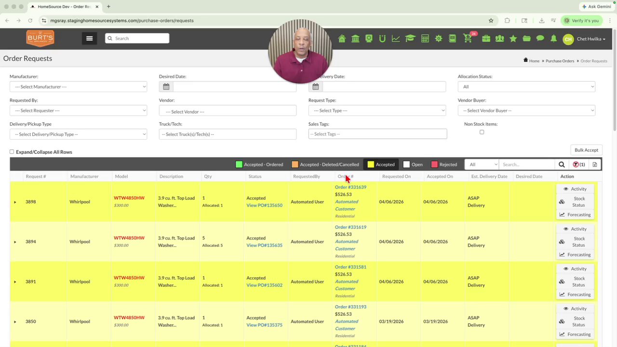
Task: Open the All dropdown beside table search
Action: click(x=481, y=164)
